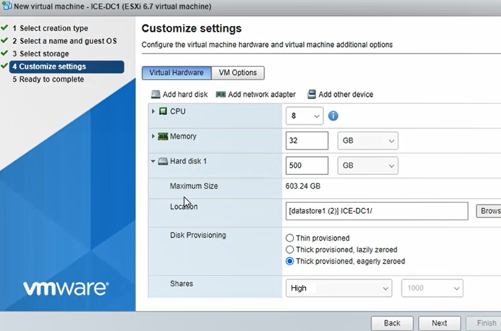Open the CPU count dropdown
501x331 pixels.
[x=304, y=116]
